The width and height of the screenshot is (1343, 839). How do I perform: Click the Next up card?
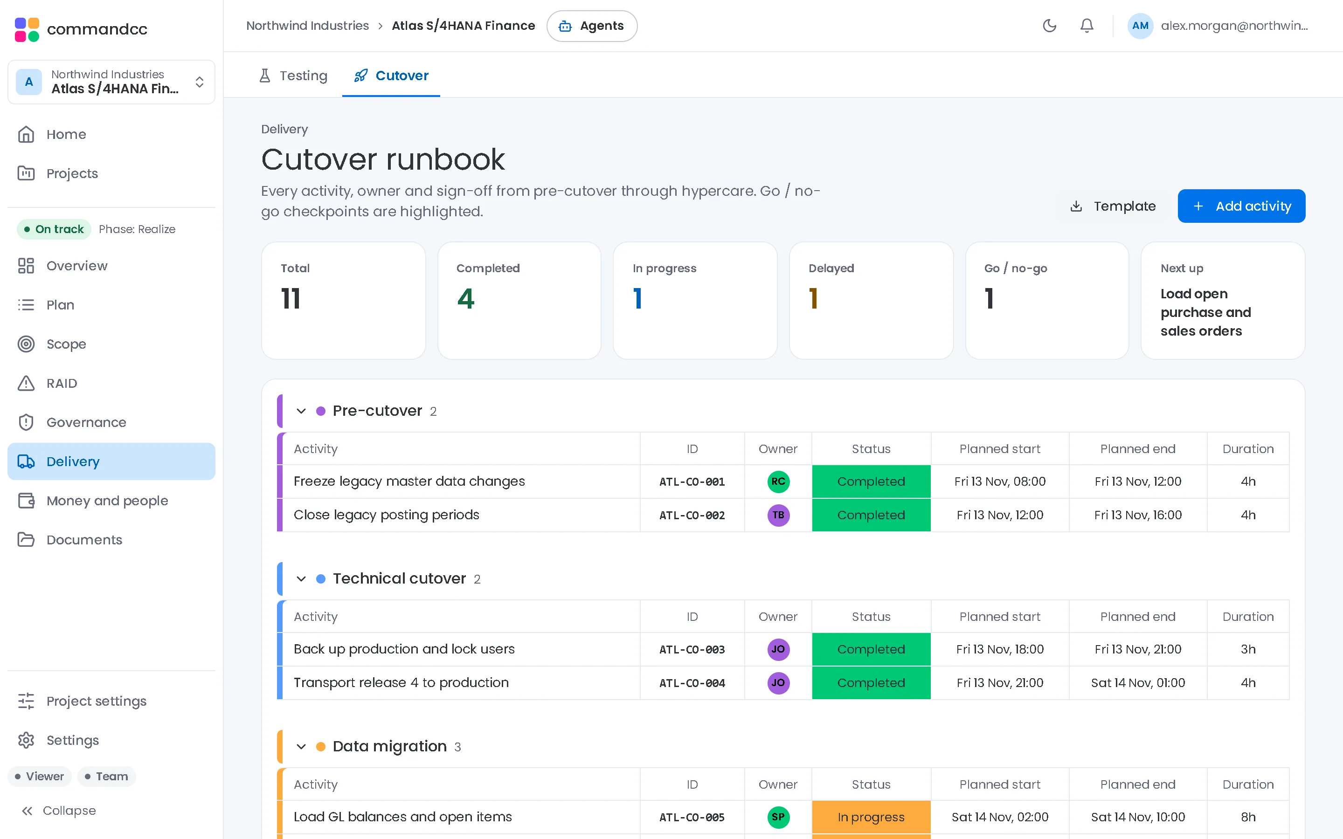point(1223,300)
